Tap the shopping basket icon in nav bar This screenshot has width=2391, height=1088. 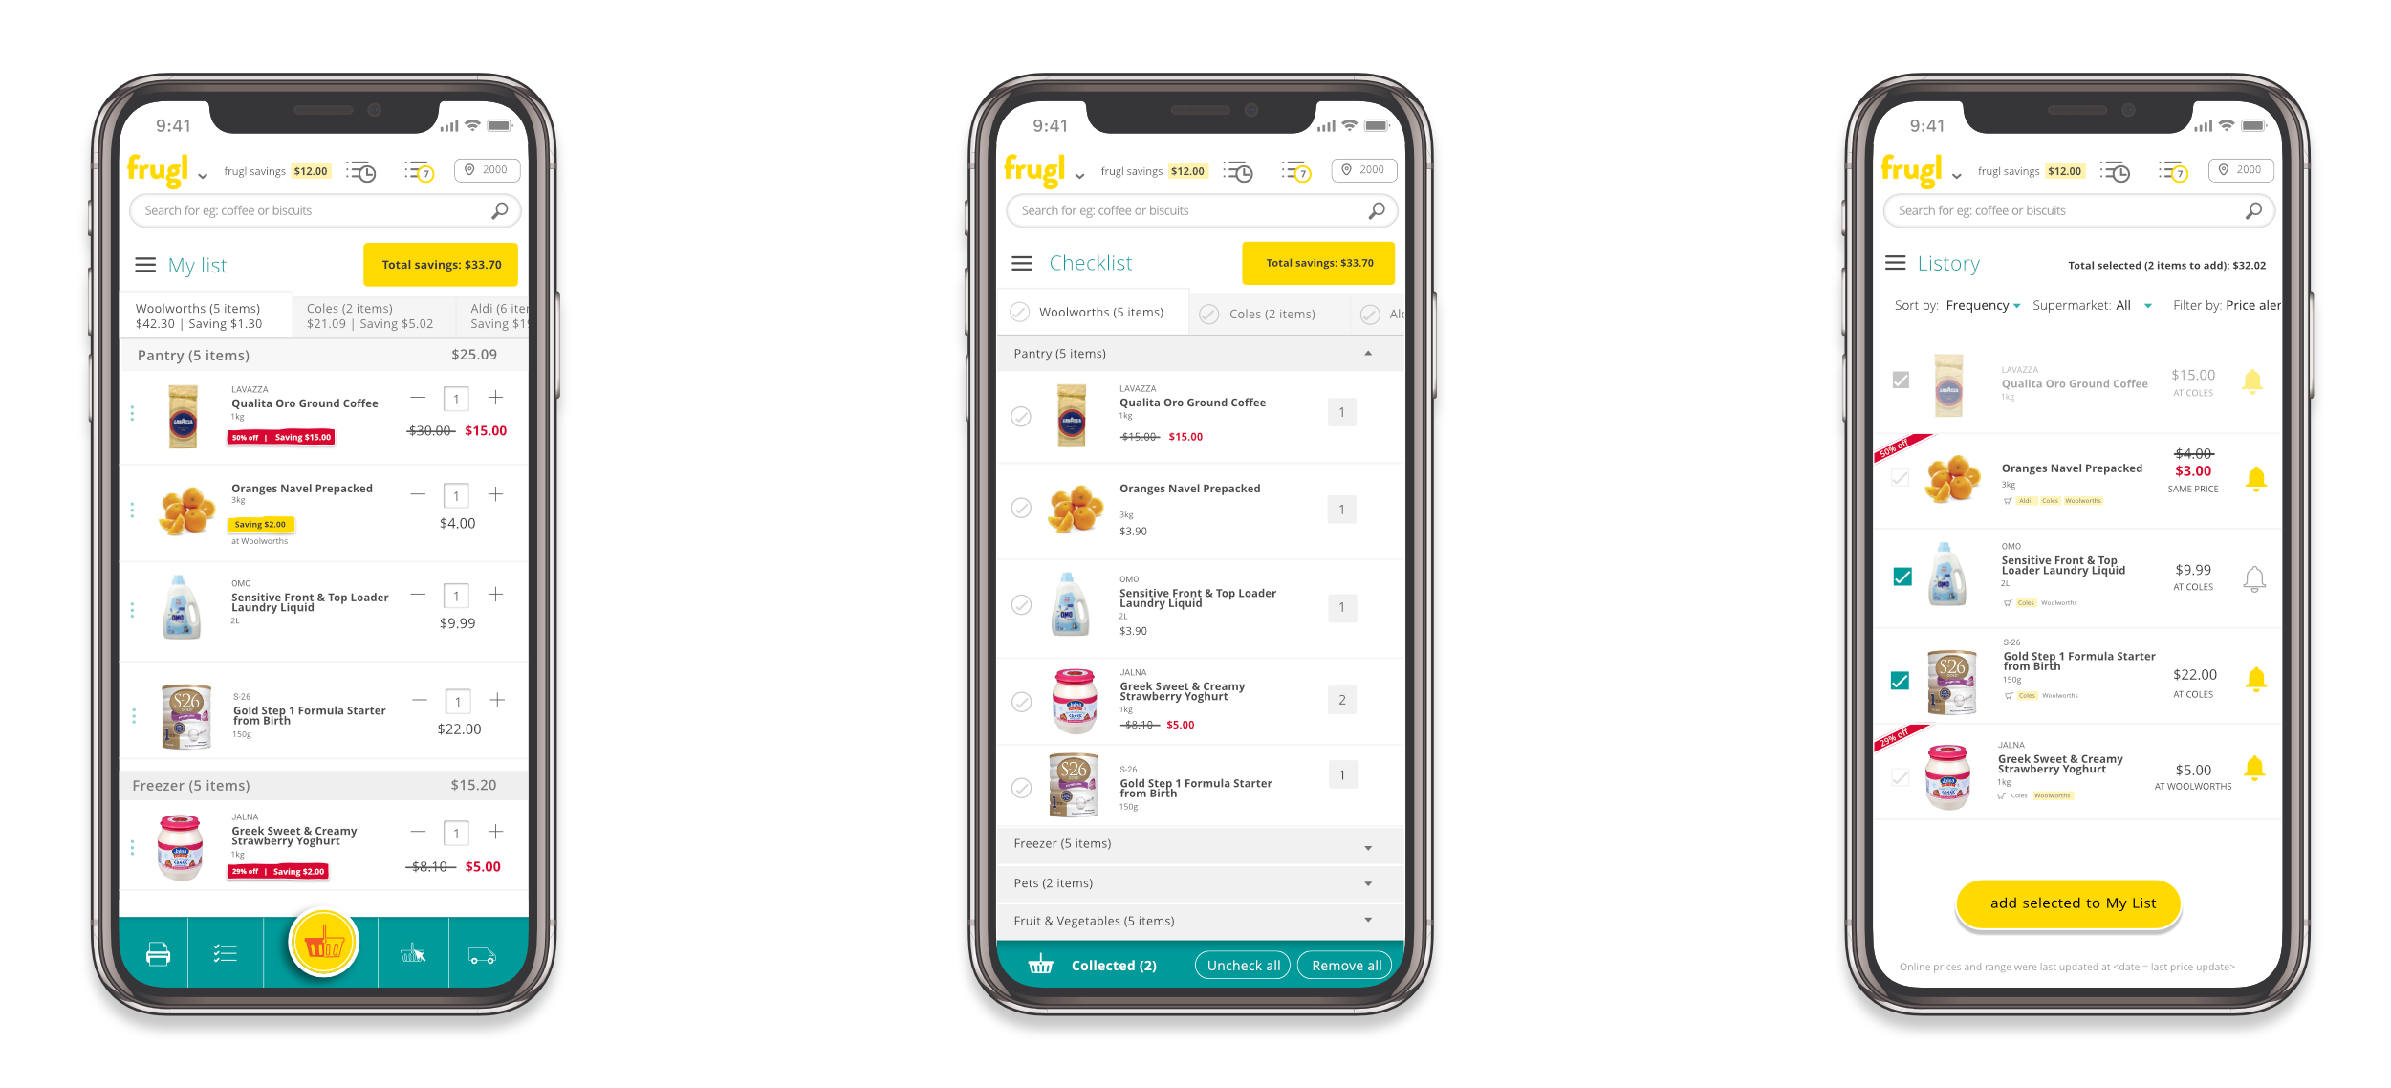(325, 942)
